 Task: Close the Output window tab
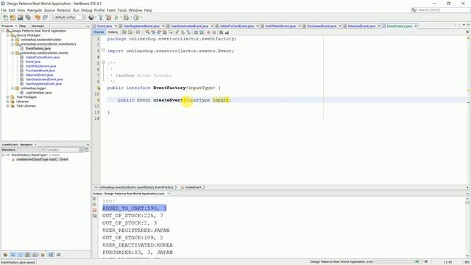(169, 194)
